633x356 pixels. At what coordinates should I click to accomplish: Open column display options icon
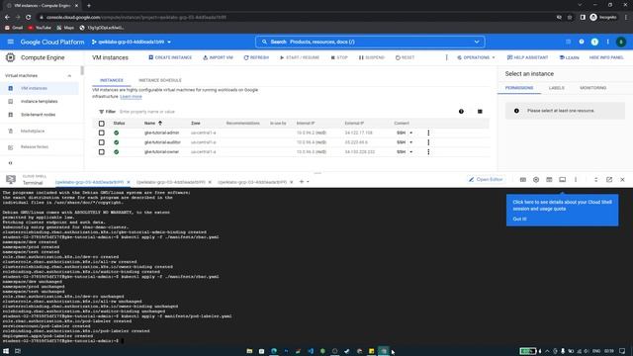tap(480, 112)
